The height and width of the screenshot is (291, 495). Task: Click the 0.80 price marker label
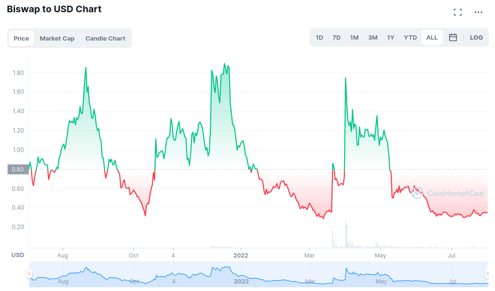(18, 169)
